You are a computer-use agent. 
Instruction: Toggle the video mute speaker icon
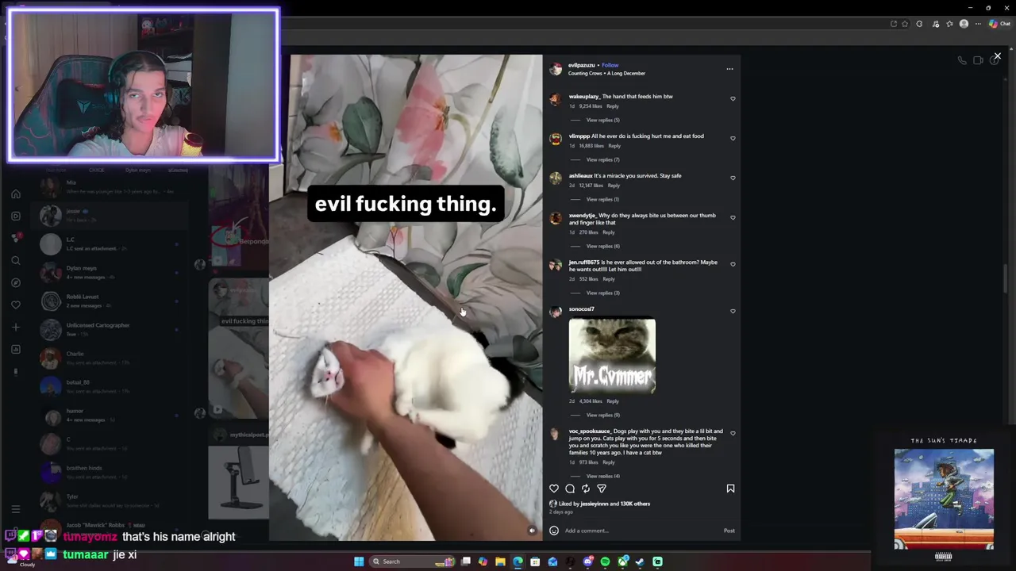(x=533, y=531)
